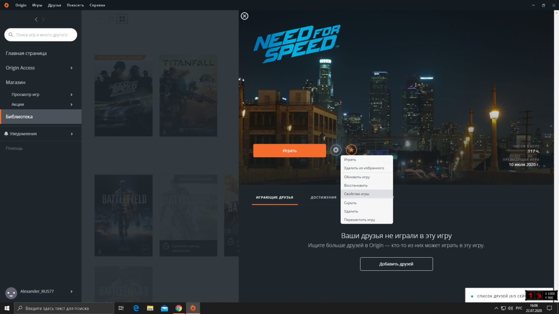
Task: Close the Need for Speed details panel
Action: coord(245,16)
